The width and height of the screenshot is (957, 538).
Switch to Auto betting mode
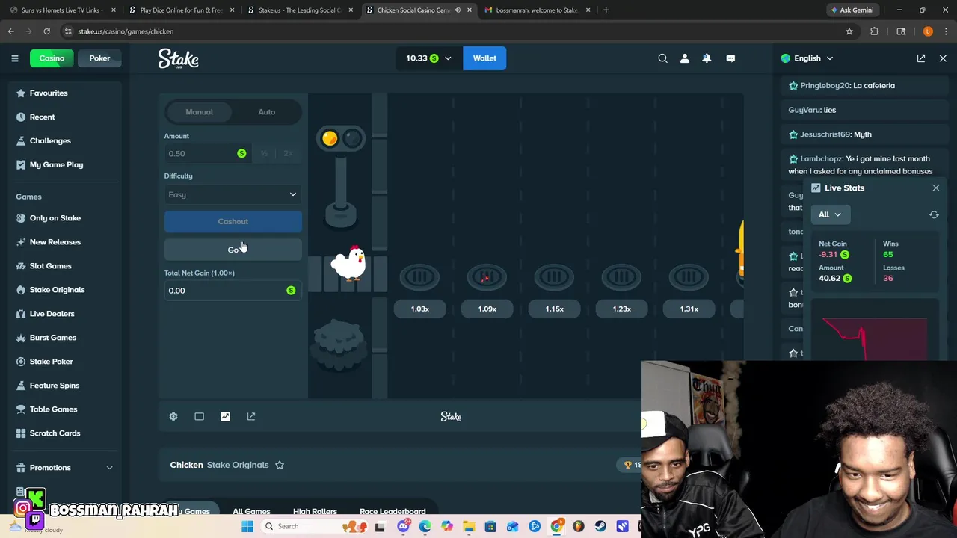266,112
